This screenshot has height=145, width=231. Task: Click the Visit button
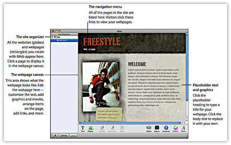point(73,135)
